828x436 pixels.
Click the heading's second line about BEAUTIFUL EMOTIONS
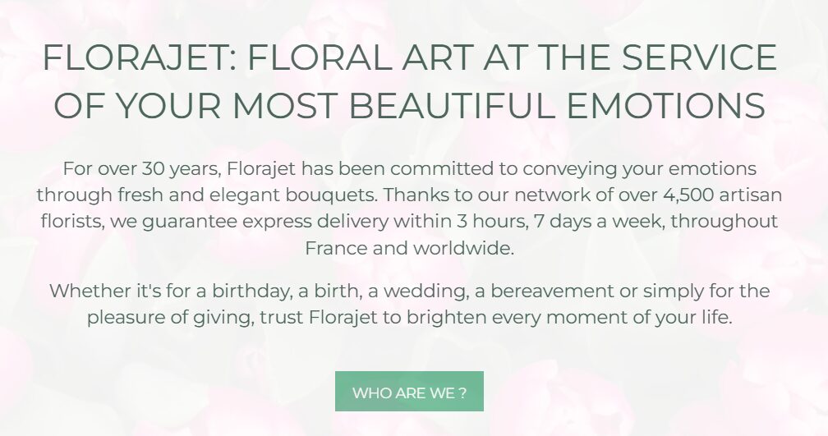(x=409, y=106)
